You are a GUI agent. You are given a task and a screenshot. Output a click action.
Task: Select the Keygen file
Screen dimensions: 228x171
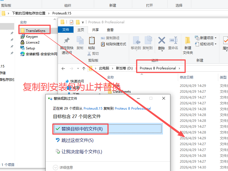point(29,37)
